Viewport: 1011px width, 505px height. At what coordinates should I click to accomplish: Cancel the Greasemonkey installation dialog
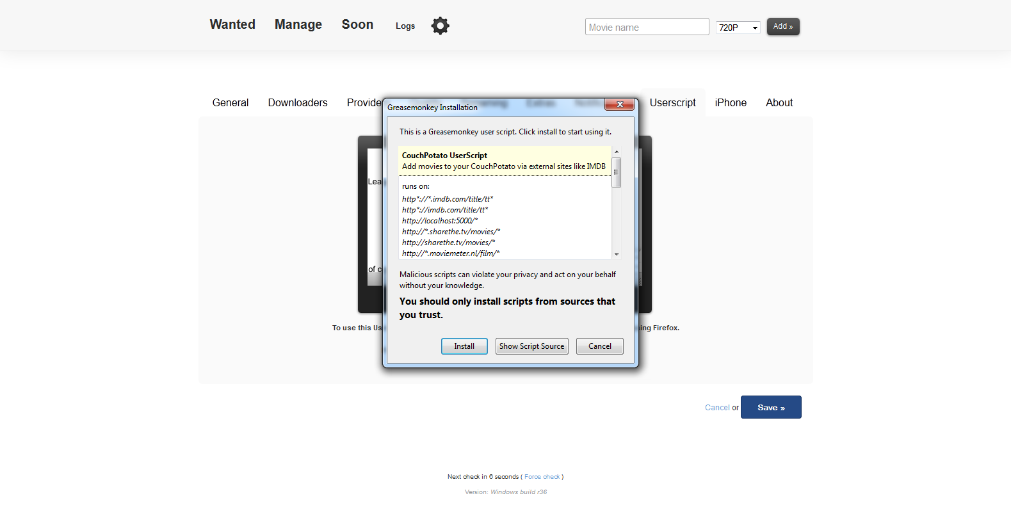click(x=600, y=346)
